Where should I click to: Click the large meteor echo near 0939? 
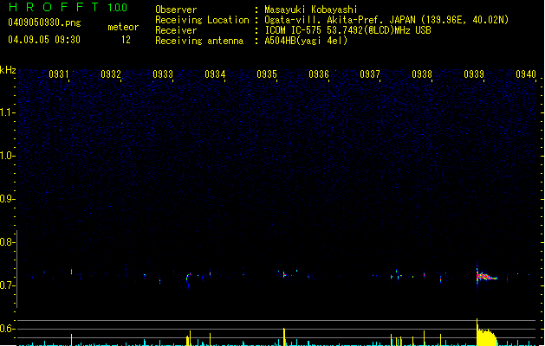[x=486, y=276]
